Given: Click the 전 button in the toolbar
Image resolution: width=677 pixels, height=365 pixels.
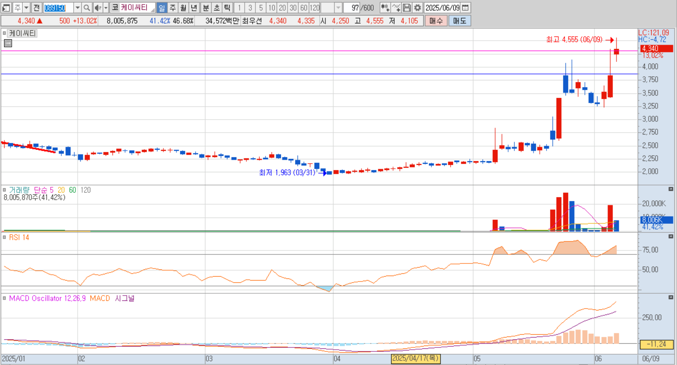Looking at the screenshot, I should pos(37,8).
